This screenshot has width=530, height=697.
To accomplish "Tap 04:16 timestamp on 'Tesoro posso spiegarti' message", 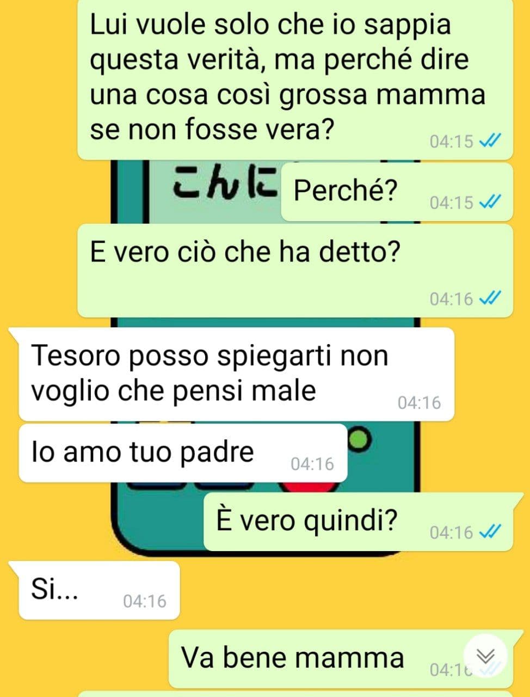I will point(419,403).
